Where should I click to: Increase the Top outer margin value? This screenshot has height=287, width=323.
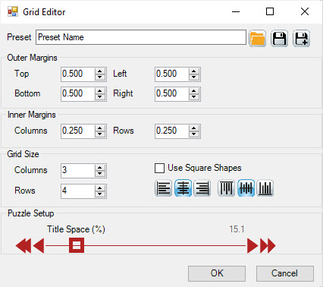[100, 71]
